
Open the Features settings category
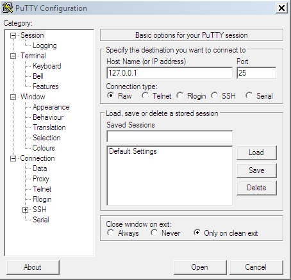pyautogui.click(x=46, y=86)
